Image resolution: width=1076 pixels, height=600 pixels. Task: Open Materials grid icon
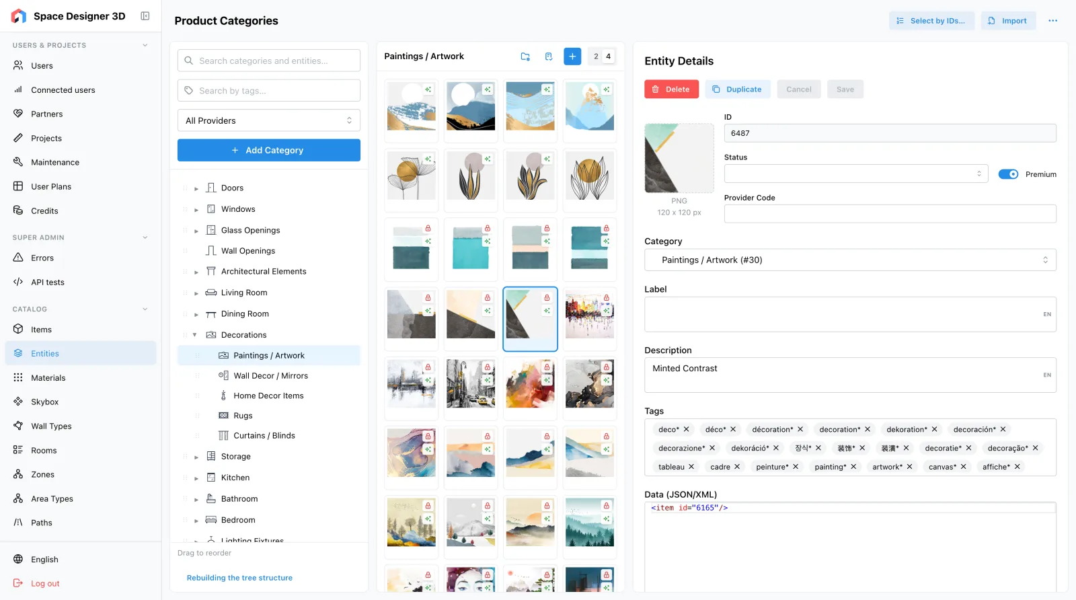[x=18, y=377]
